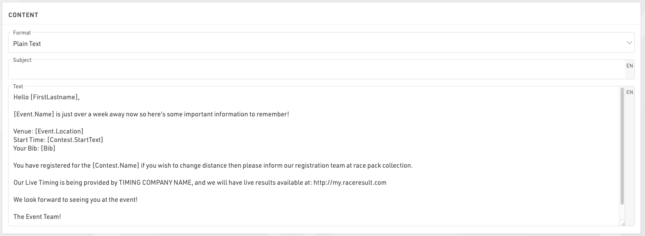This screenshot has height=236, width=645.
Task: Click the text area resize handle
Action: [622, 223]
